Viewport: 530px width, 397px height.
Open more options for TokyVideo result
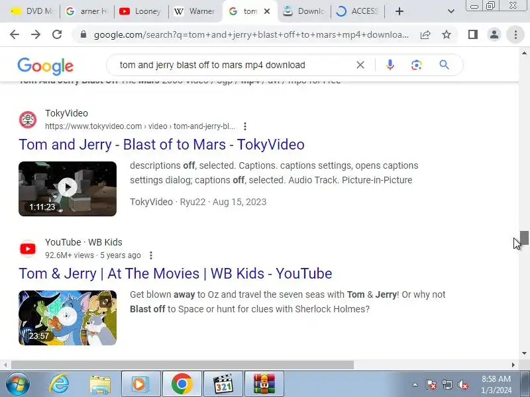245,126
